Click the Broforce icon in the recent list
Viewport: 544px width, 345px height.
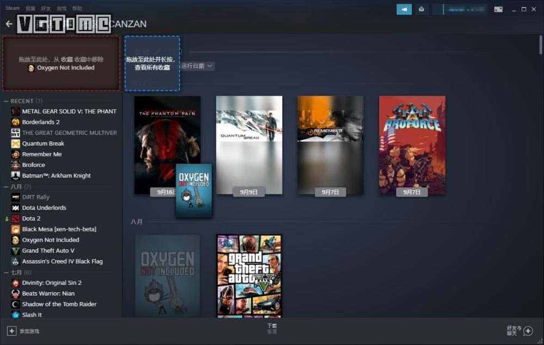click(x=15, y=165)
